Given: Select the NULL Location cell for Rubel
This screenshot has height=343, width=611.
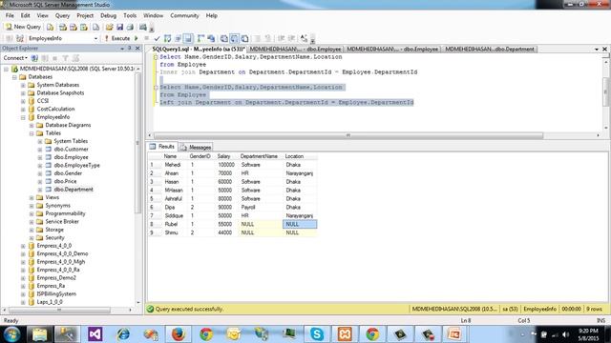Looking at the screenshot, I should 300,225.
